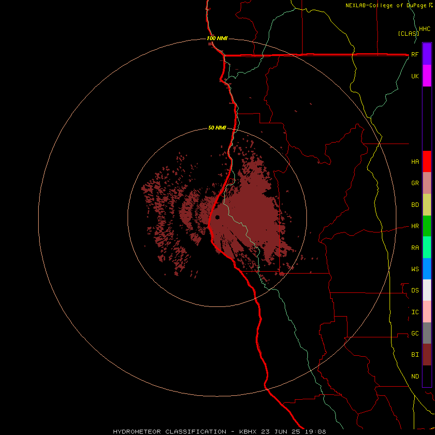Viewport: 435px width, 435px height.
Task: Select the IC light pink legend swatch
Action: 427,312
